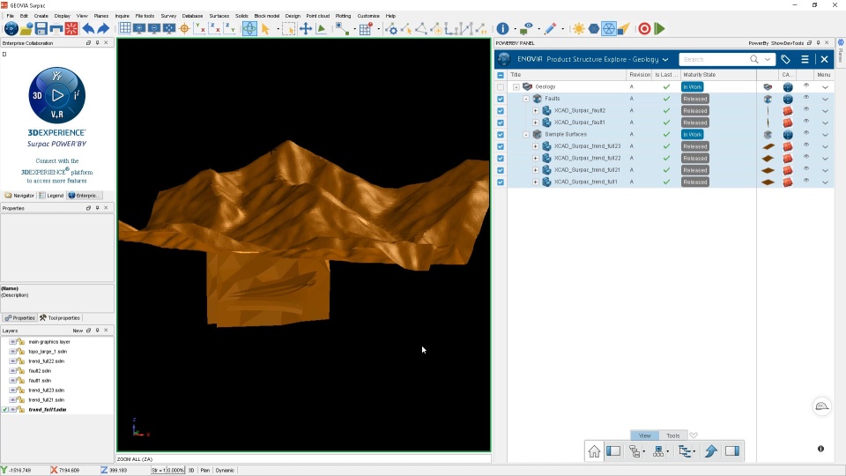
Task: Click the Released badge for XCAD_Surpac_trend_full1
Action: pos(694,182)
